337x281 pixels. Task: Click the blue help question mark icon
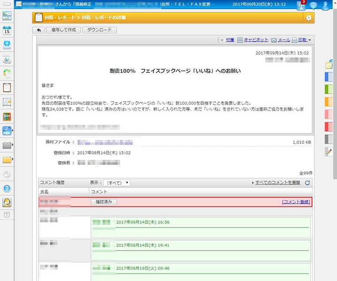7,188
